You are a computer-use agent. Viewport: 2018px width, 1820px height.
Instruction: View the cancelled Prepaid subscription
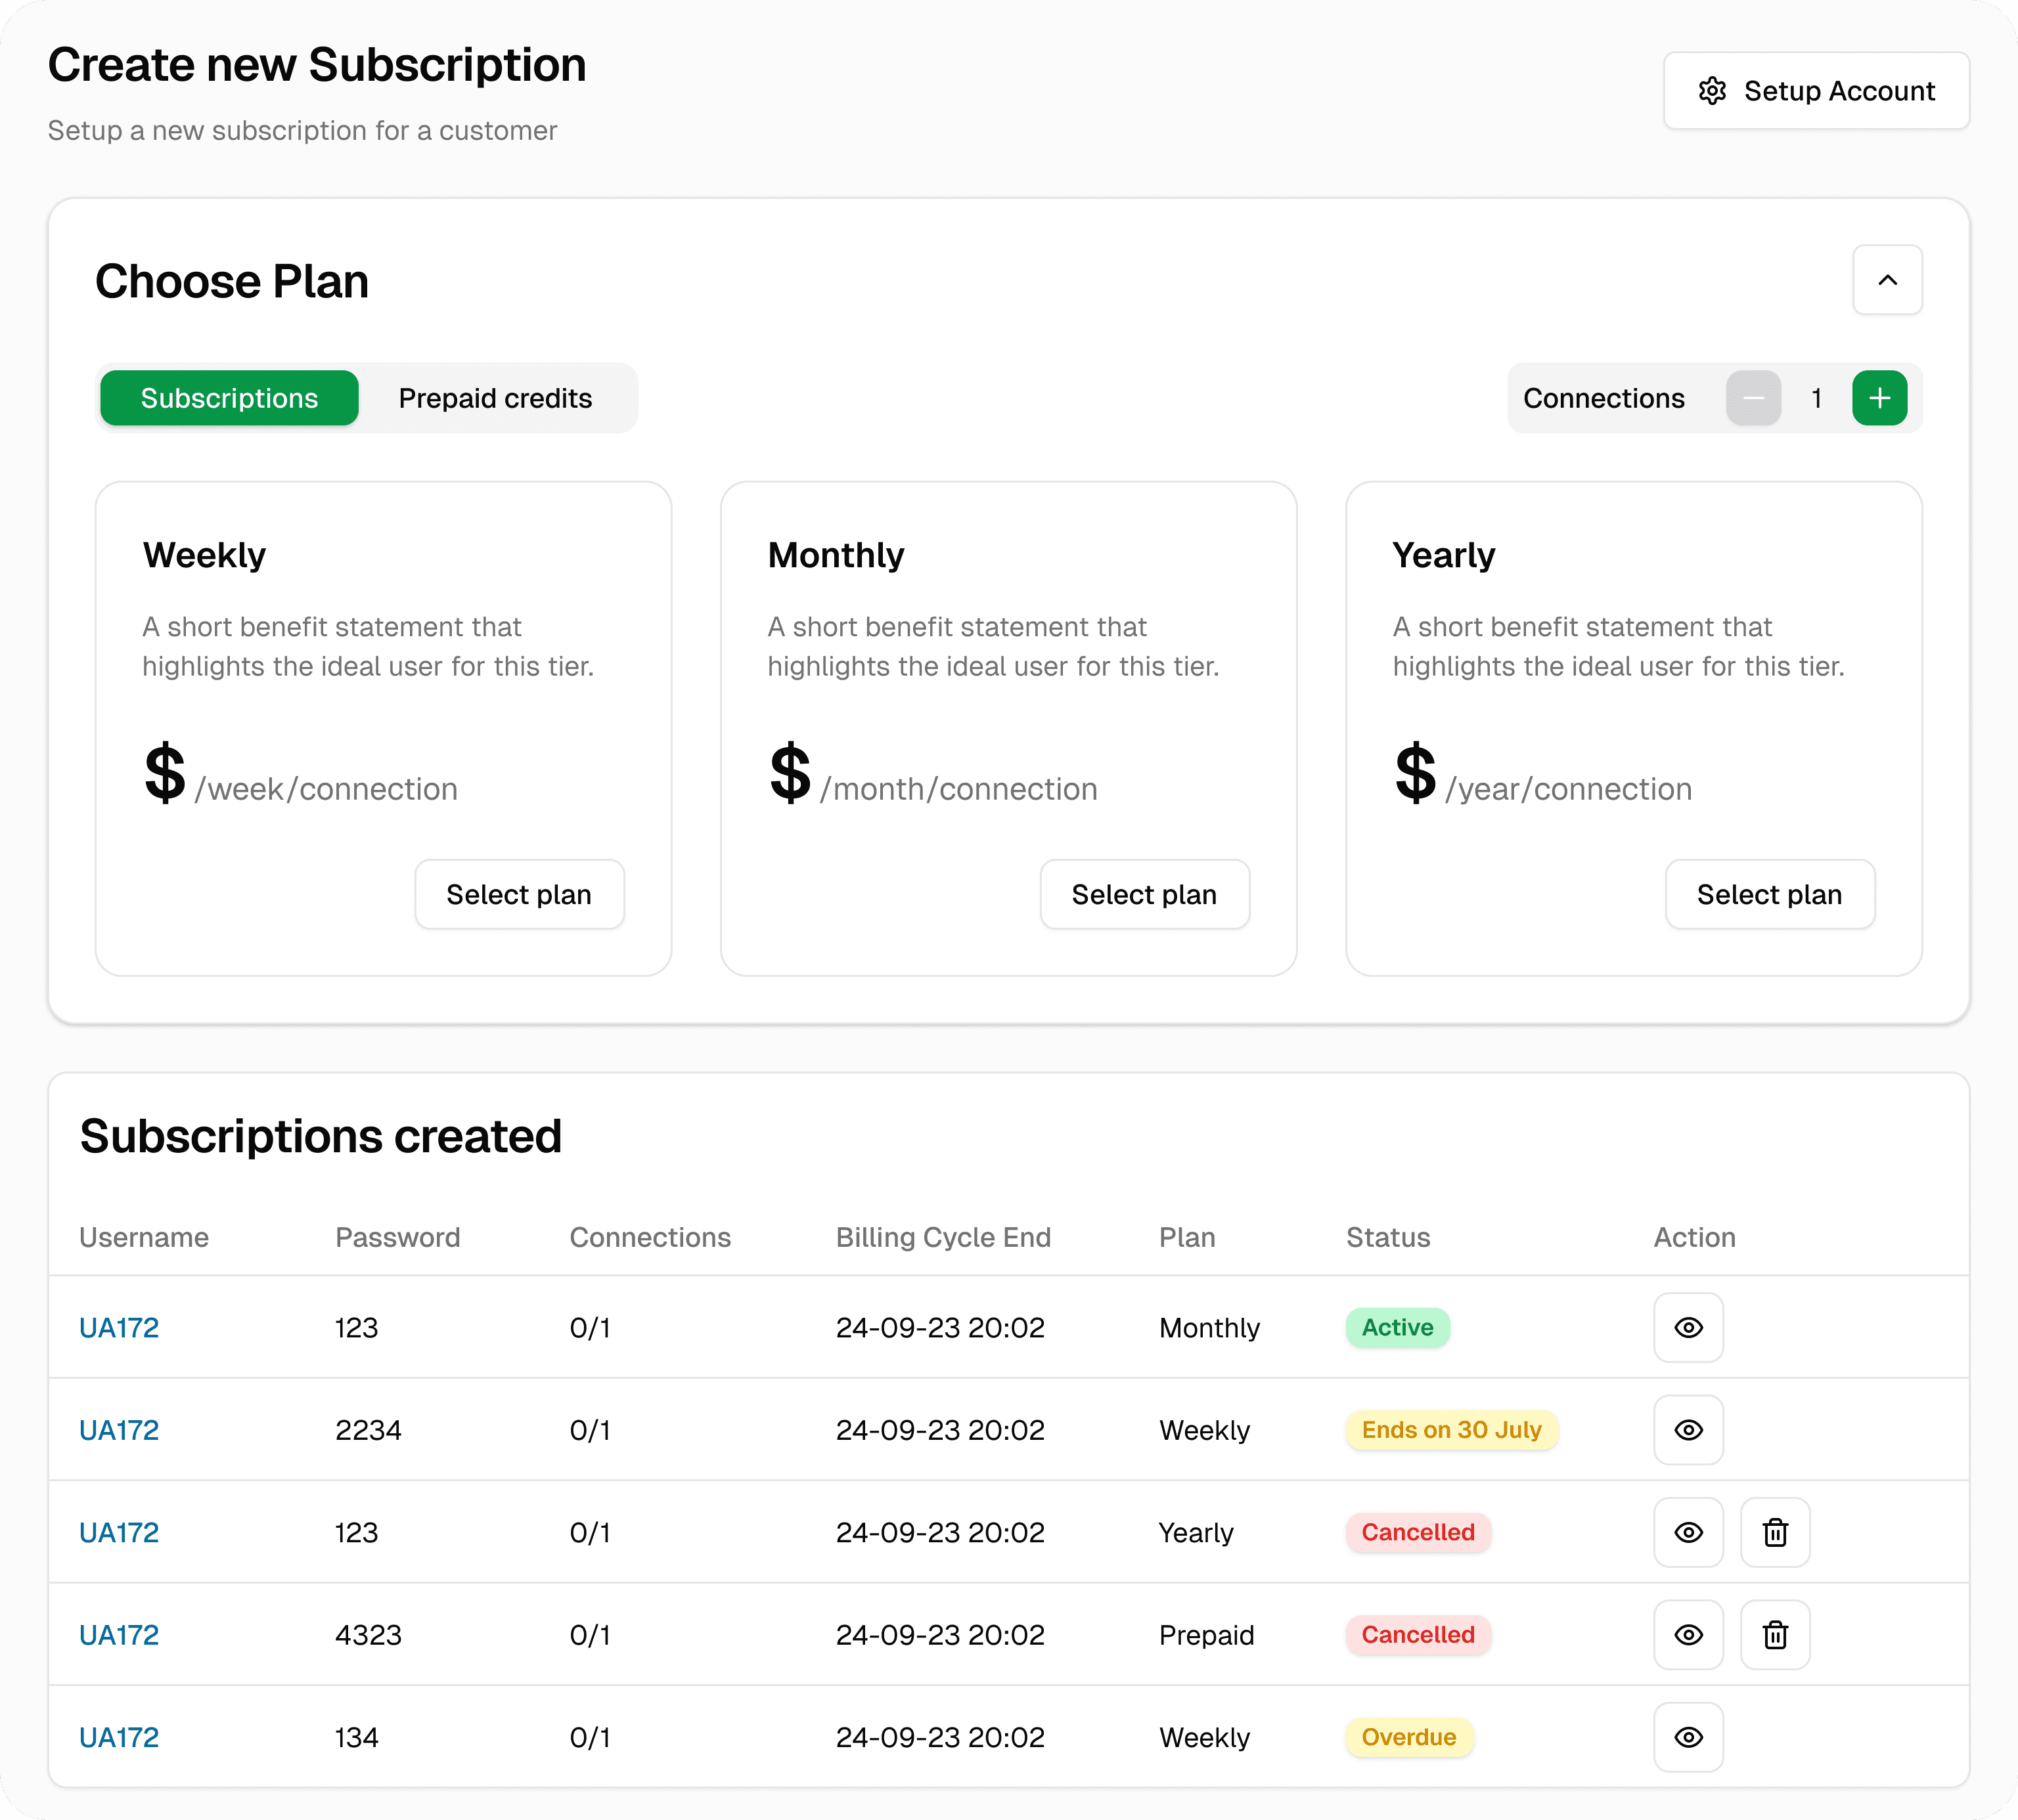click(x=1688, y=1635)
